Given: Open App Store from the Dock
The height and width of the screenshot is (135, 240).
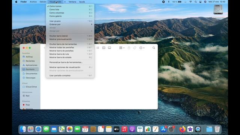Looking at the screenshot, I should coord(163,129).
